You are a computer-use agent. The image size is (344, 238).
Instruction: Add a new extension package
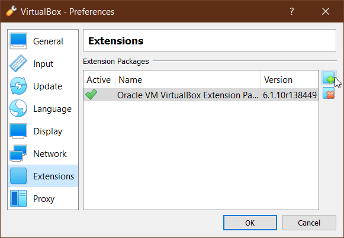click(x=329, y=78)
